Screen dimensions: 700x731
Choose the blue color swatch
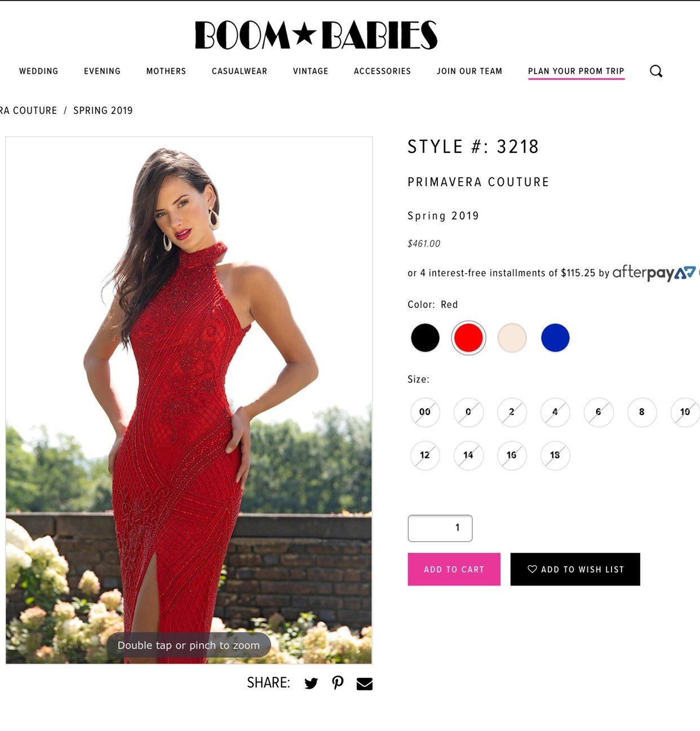tap(555, 338)
